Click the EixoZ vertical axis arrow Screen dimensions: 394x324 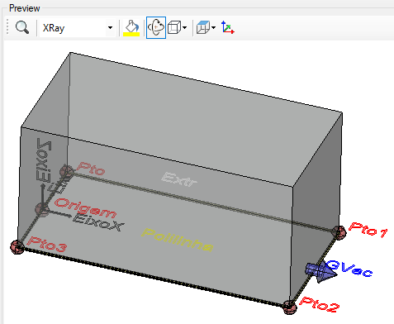click(x=43, y=196)
